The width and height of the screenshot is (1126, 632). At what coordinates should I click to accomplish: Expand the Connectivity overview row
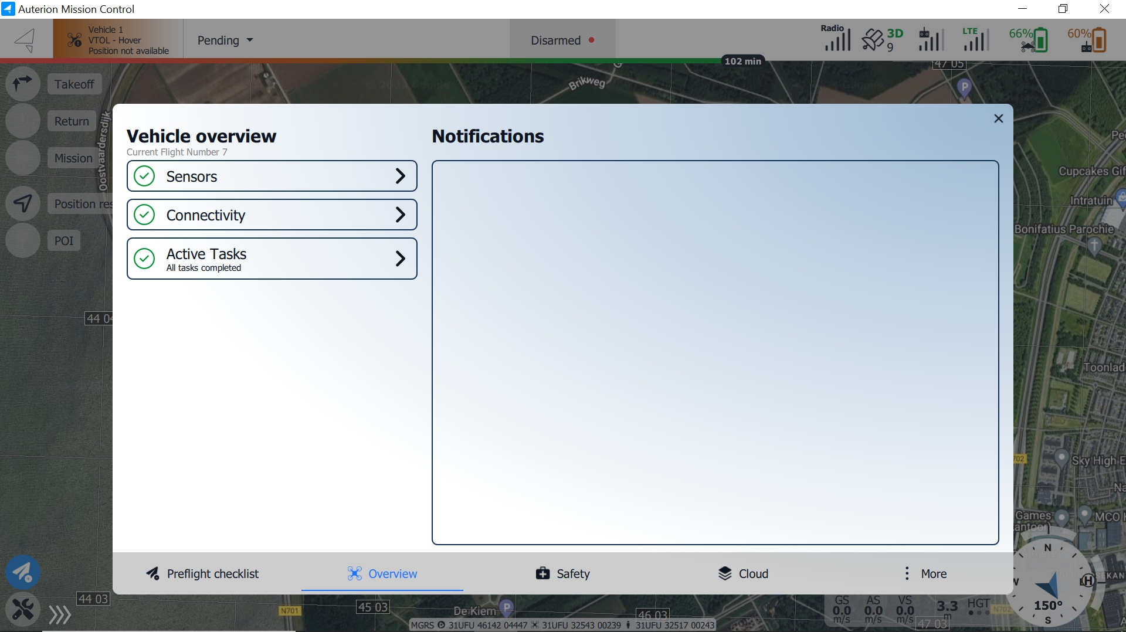pos(272,215)
